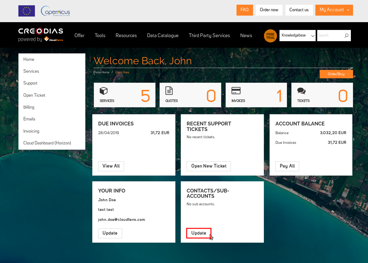368x263 pixels.
Task: Click the Invoices credit card icon
Action: [236, 91]
